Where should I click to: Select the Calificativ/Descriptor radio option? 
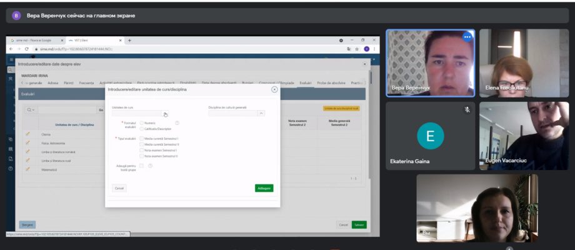[x=141, y=129]
